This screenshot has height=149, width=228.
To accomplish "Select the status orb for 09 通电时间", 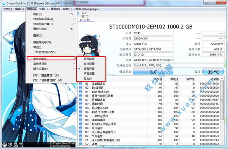I will pyautogui.click(x=81, y=104).
